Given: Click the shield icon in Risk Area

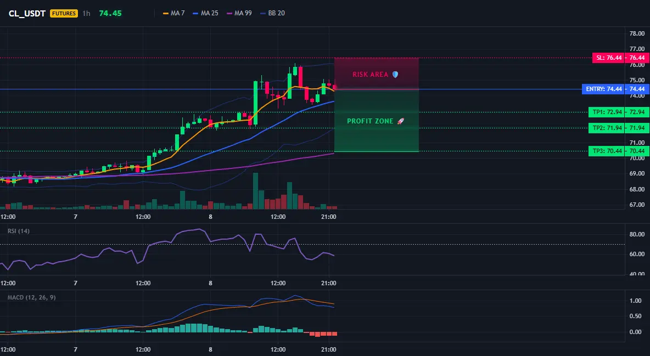Looking at the screenshot, I should coord(395,75).
